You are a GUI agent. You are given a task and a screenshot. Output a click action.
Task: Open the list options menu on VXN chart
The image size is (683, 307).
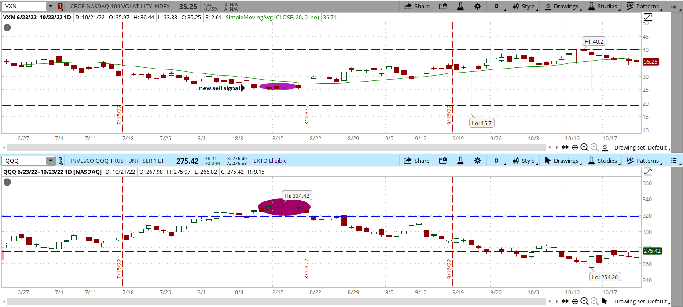pos(673,6)
